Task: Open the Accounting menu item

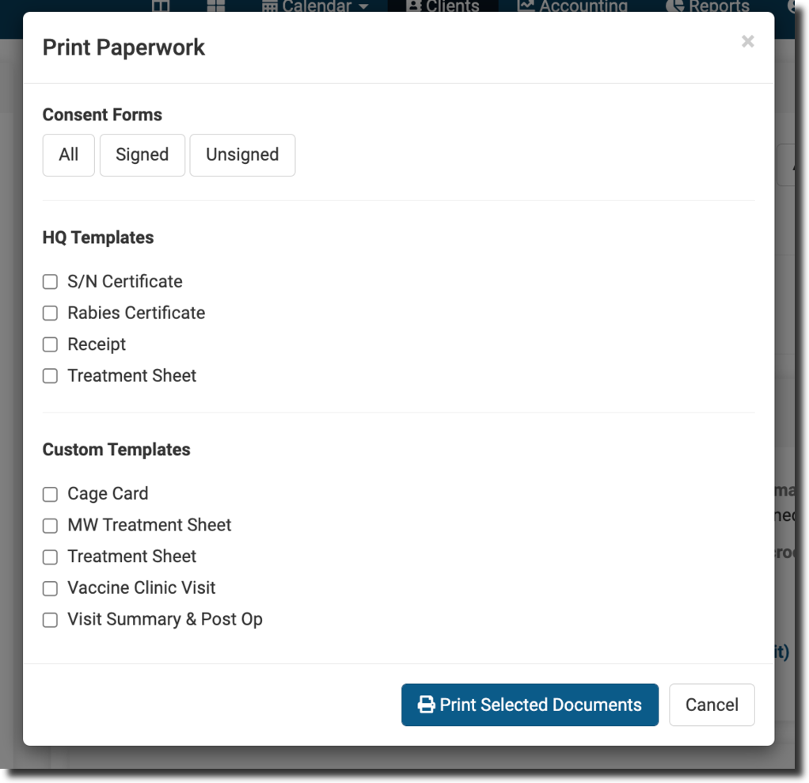Action: point(572,6)
